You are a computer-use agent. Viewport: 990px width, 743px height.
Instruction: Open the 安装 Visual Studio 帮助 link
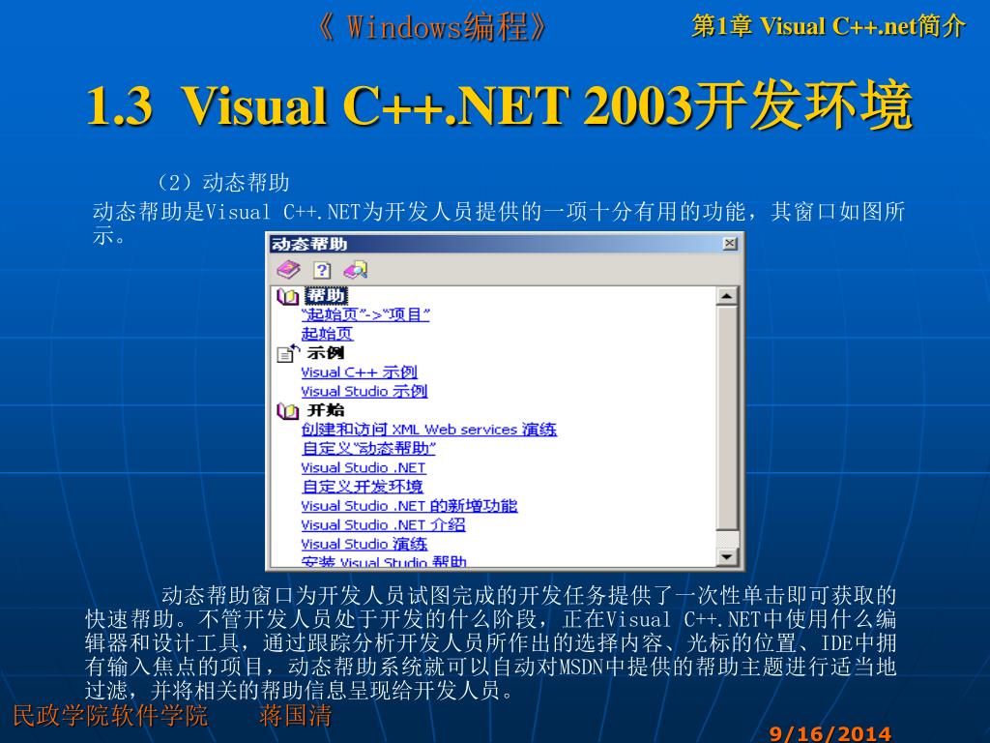tap(384, 562)
